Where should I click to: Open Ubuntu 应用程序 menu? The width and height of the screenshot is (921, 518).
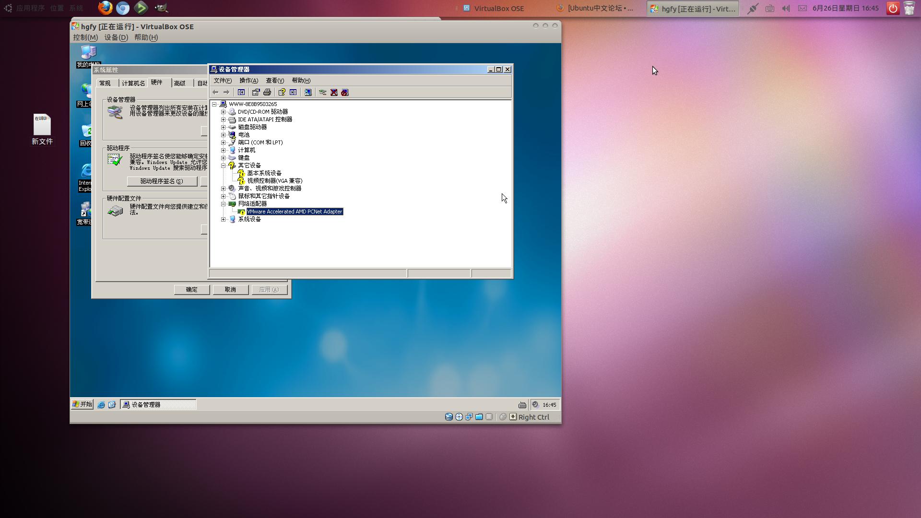point(30,8)
